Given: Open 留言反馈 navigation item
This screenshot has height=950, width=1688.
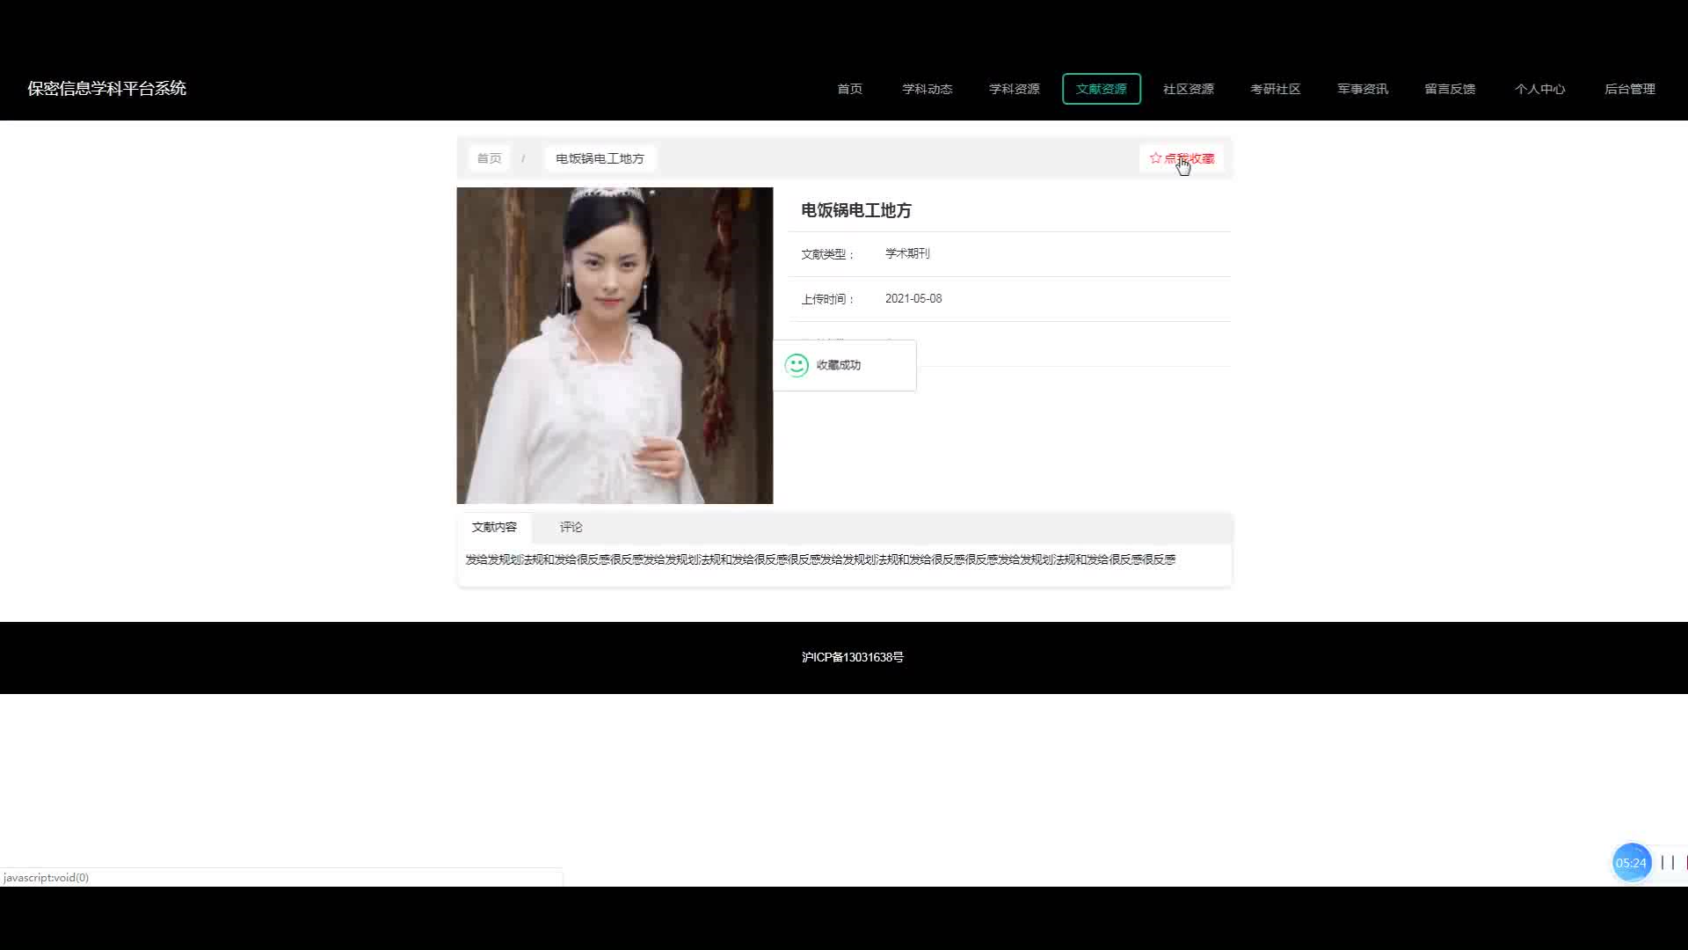Looking at the screenshot, I should point(1450,89).
